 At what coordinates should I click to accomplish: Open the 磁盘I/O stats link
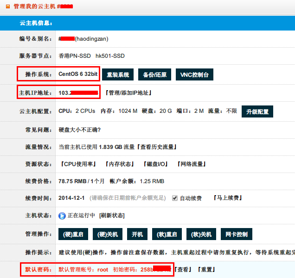(155, 164)
